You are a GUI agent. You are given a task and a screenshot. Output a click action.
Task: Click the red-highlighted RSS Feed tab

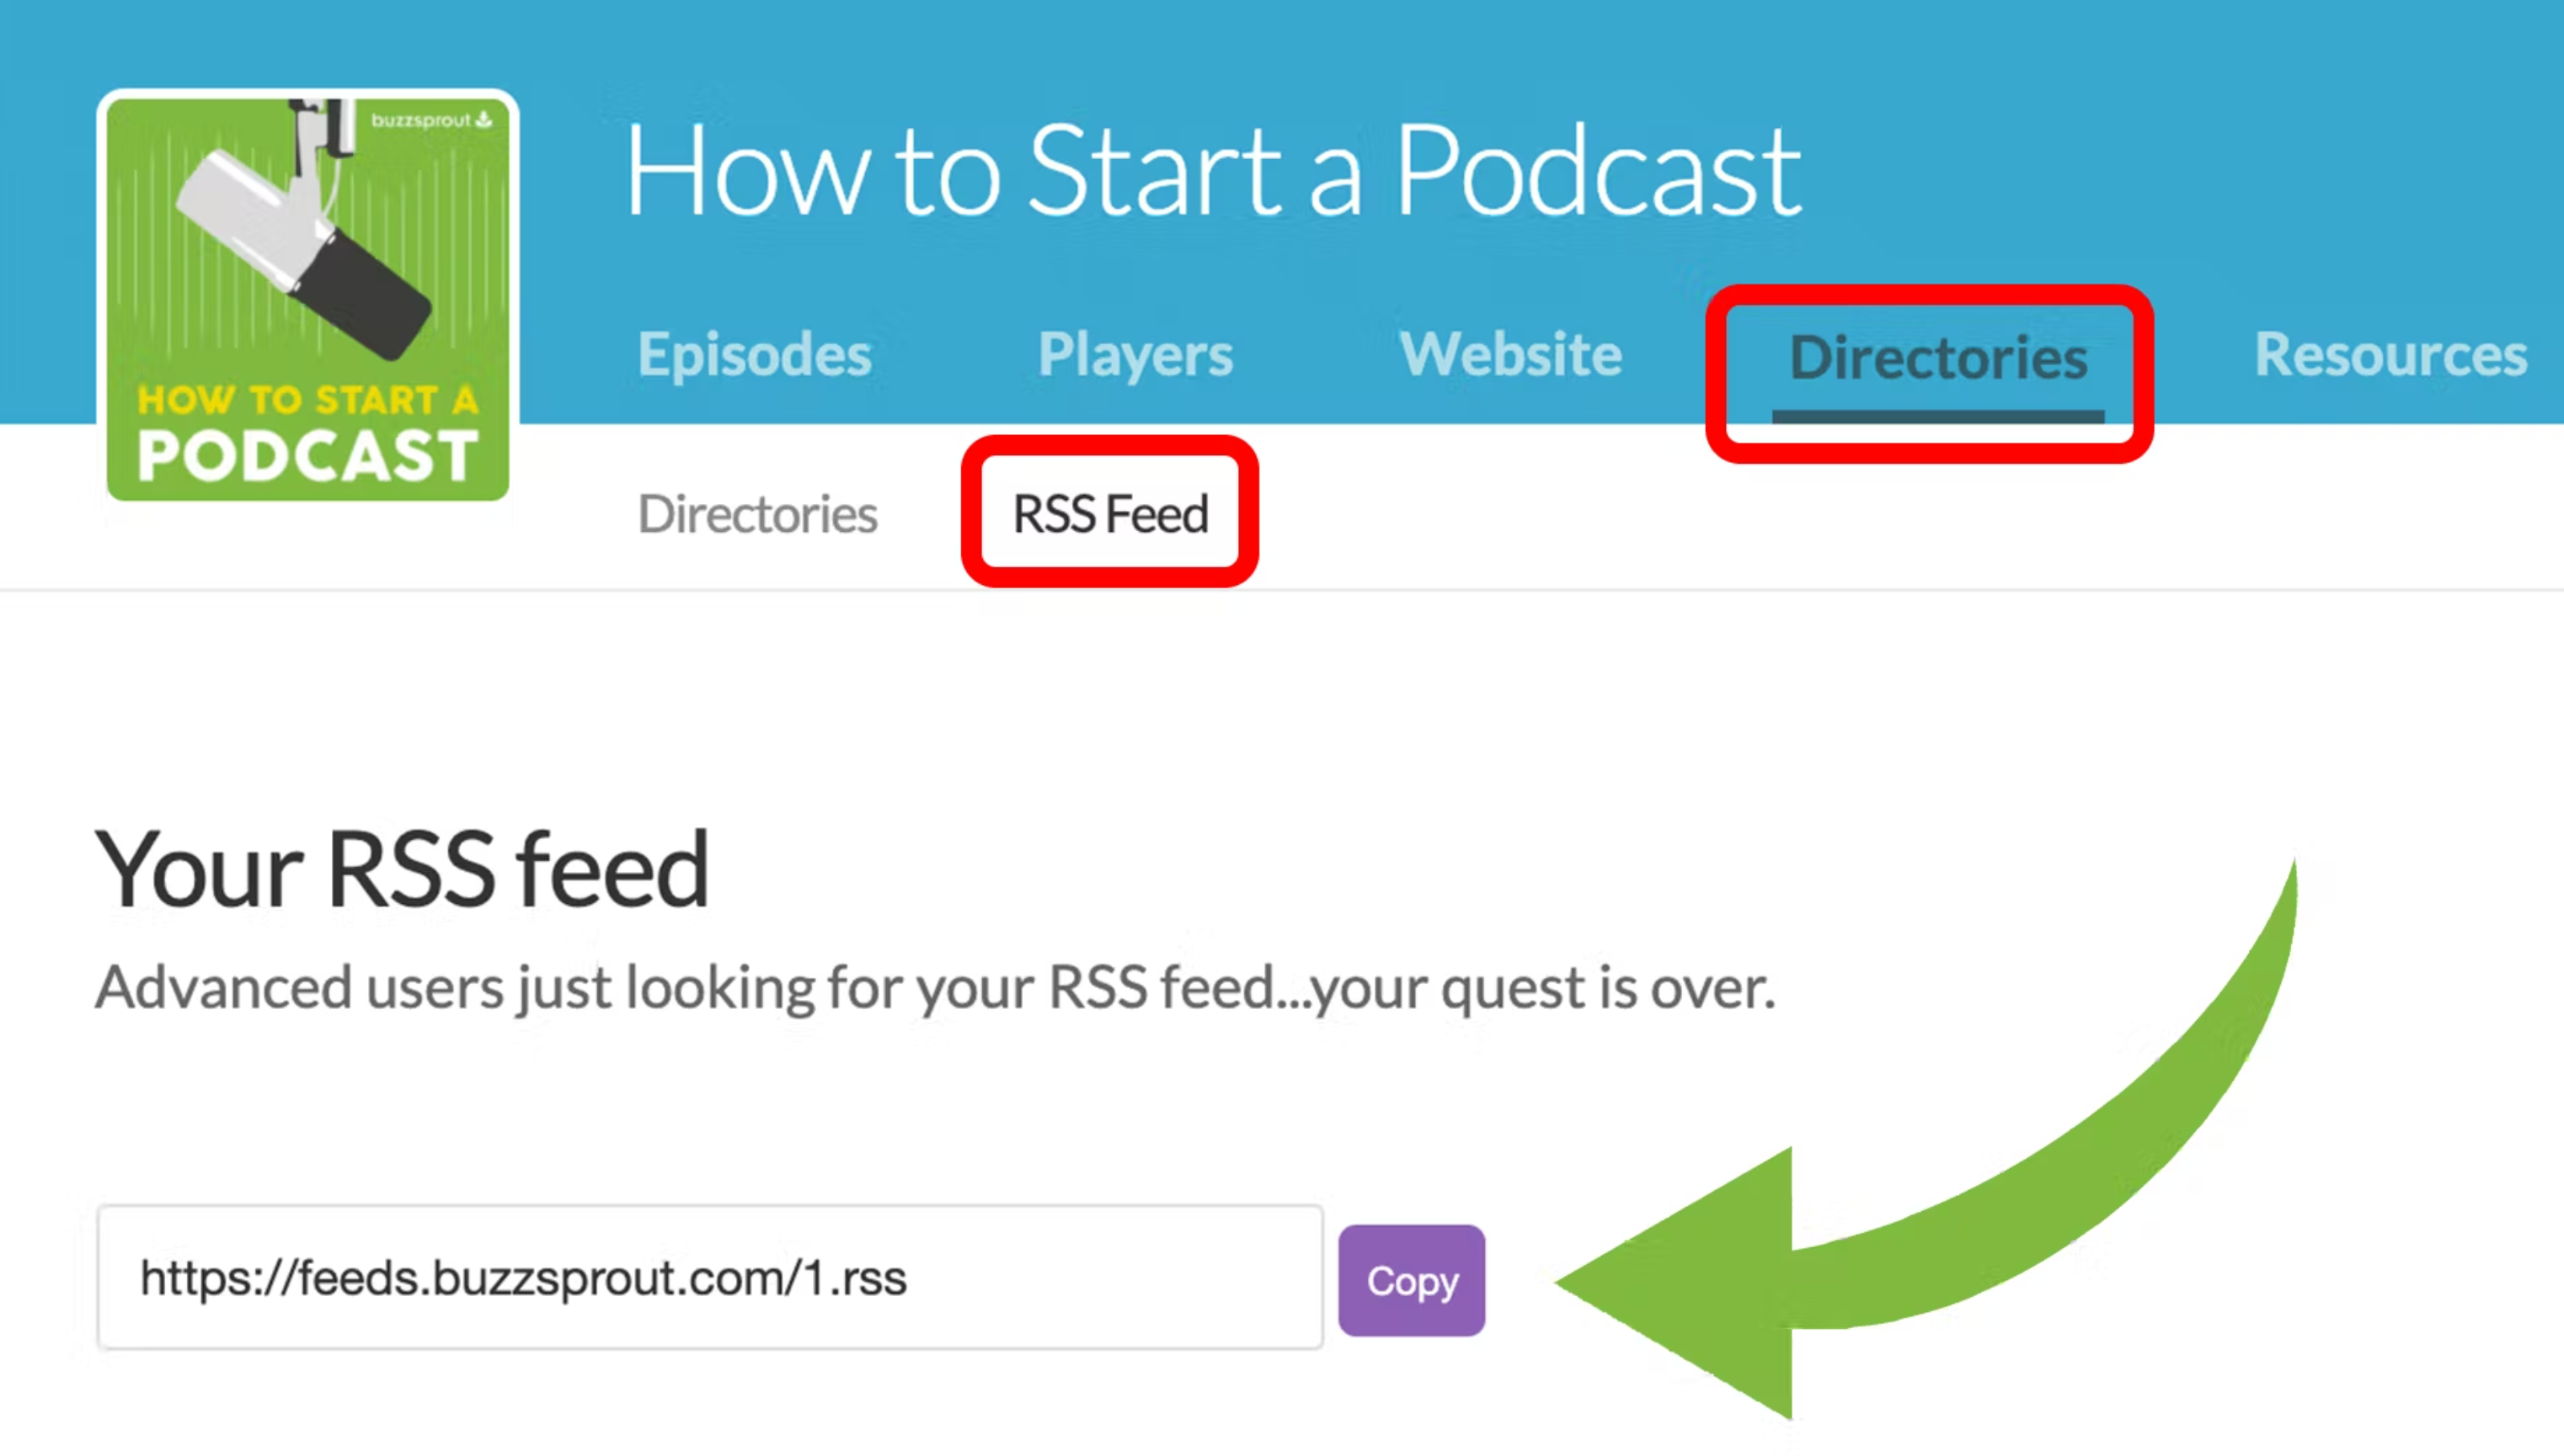(1108, 513)
